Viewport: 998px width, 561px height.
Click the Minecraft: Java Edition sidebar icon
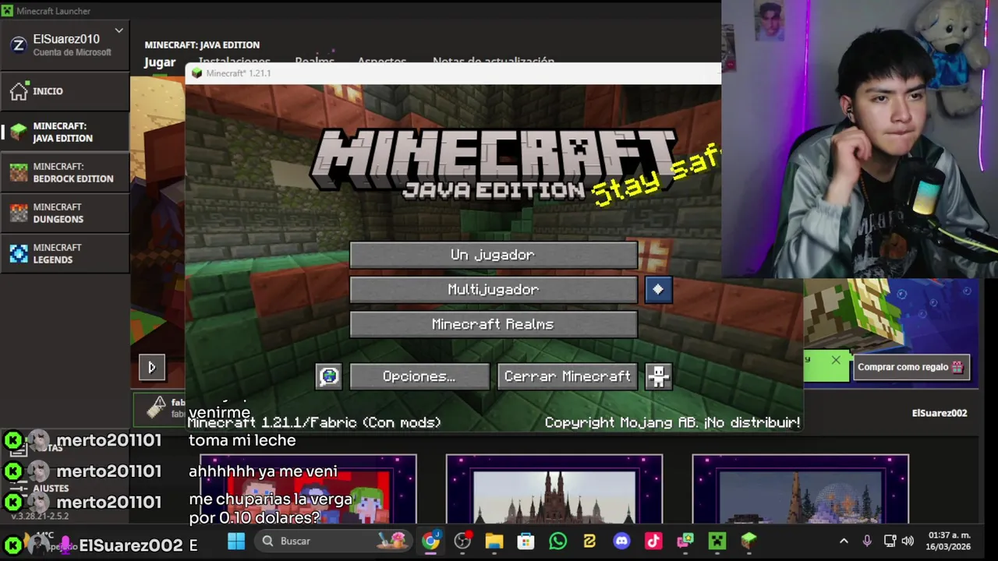pyautogui.click(x=19, y=132)
